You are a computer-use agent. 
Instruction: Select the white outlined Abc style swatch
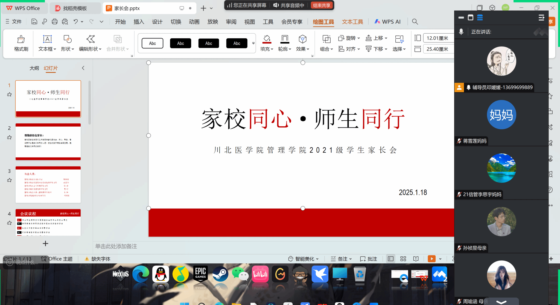tap(152, 43)
